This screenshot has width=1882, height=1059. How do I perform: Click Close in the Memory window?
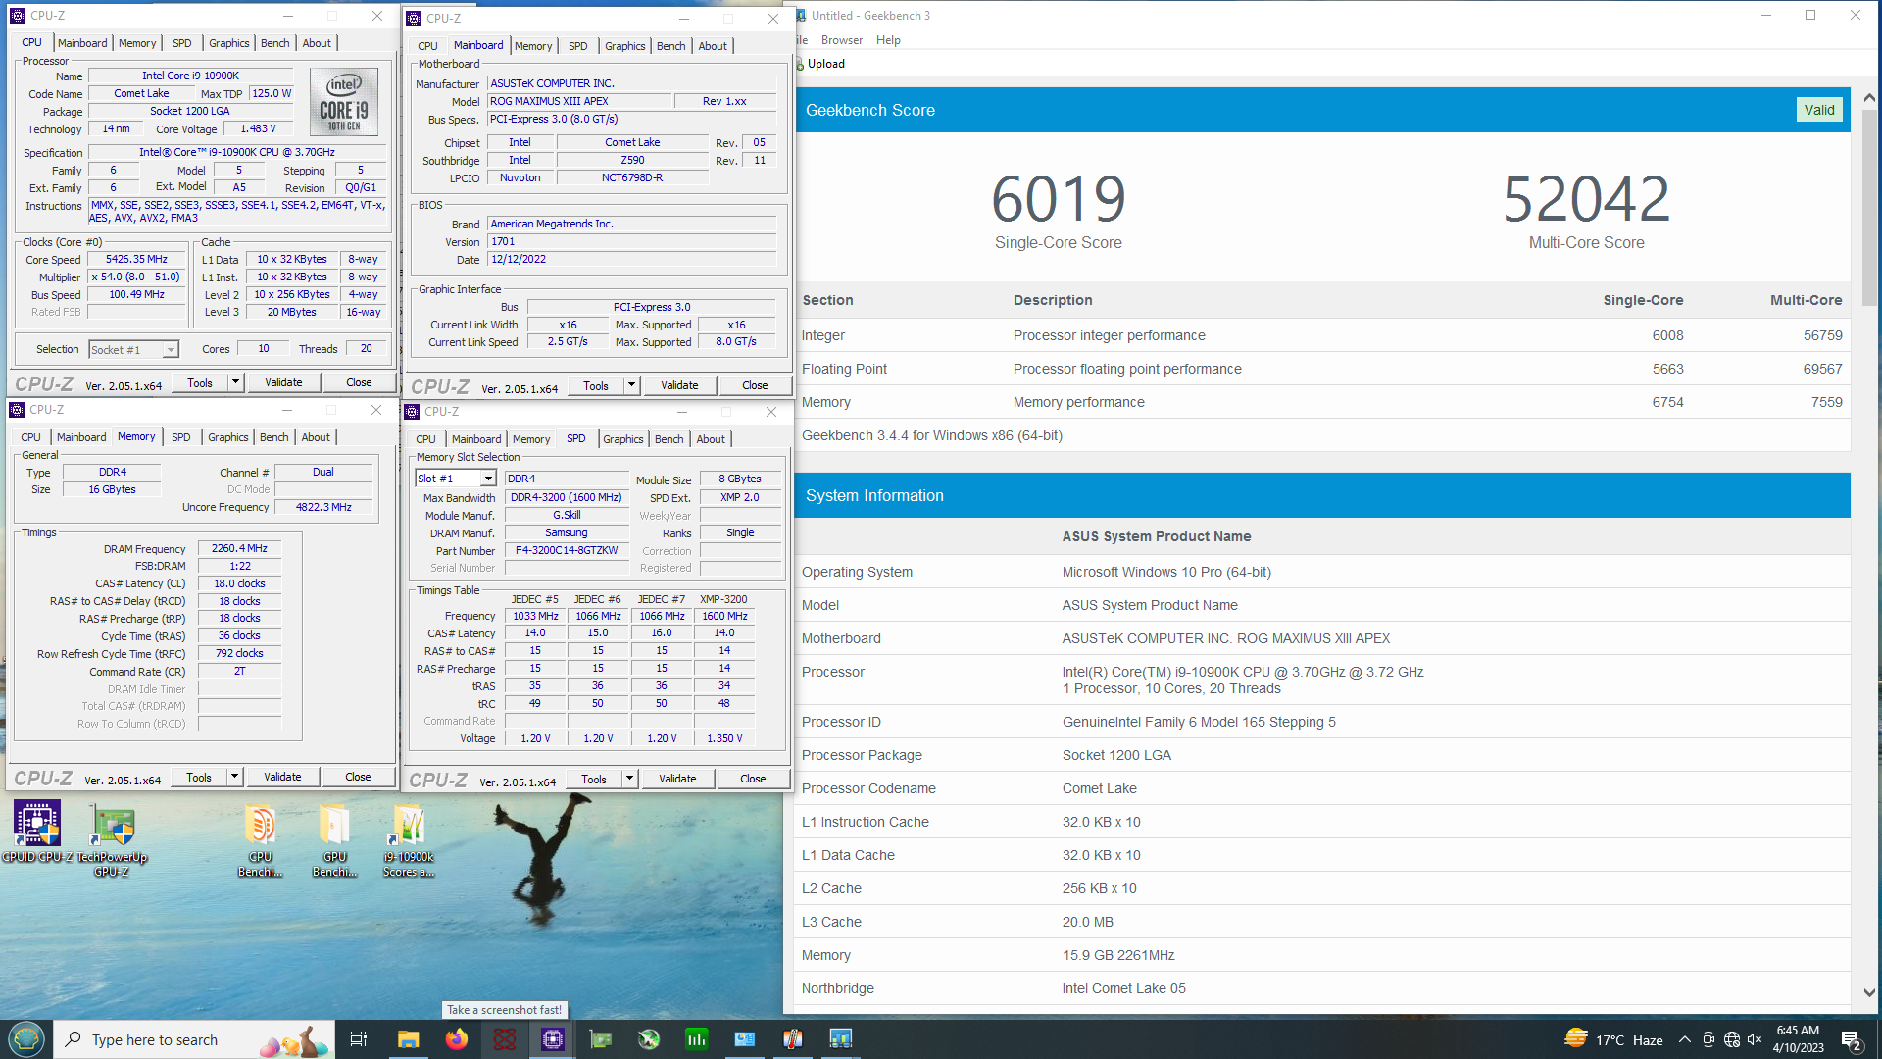click(358, 777)
